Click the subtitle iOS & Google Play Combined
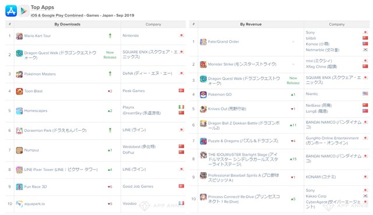 pyautogui.click(x=57, y=16)
